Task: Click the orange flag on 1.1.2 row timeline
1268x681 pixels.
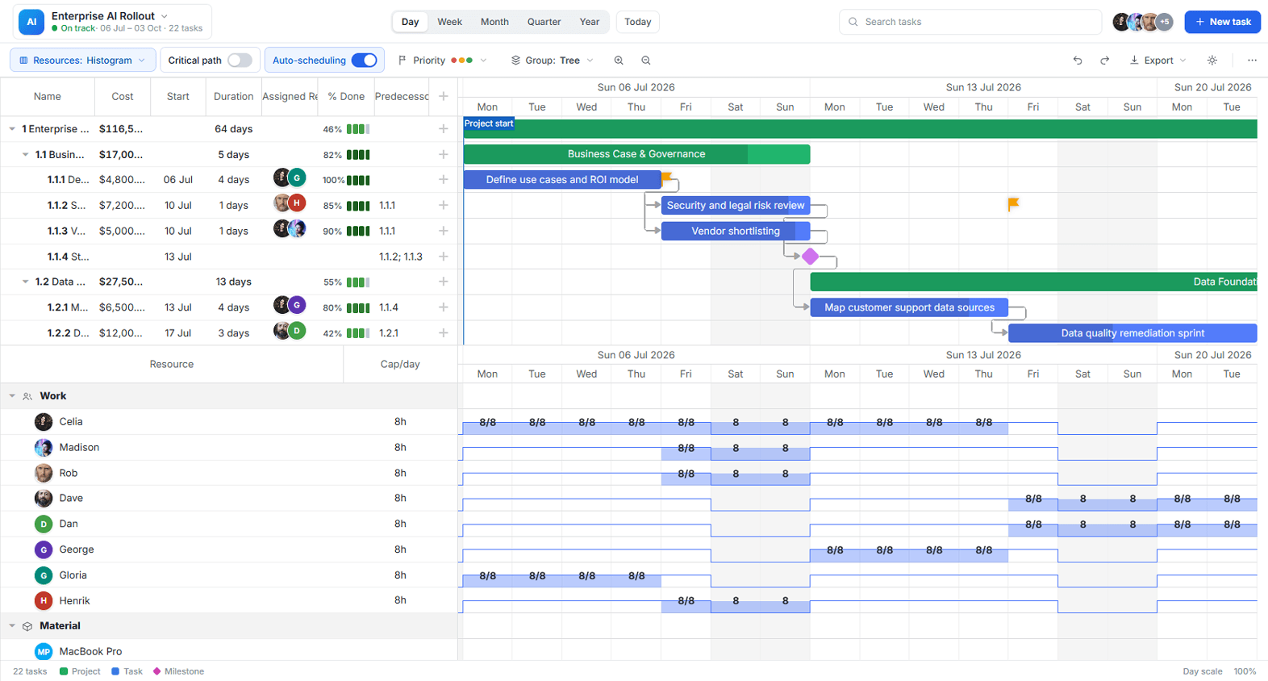Action: click(1013, 205)
